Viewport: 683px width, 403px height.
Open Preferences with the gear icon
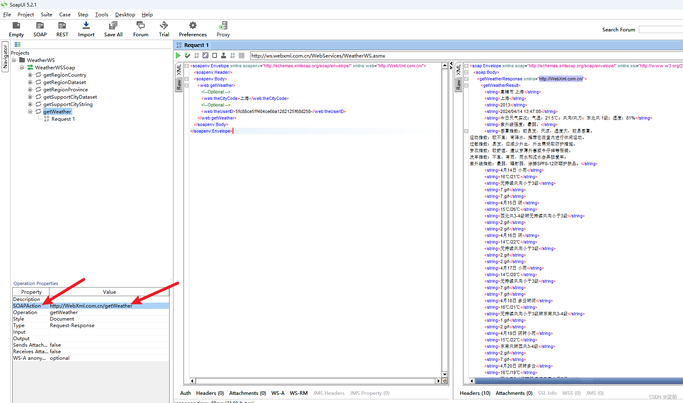click(193, 26)
